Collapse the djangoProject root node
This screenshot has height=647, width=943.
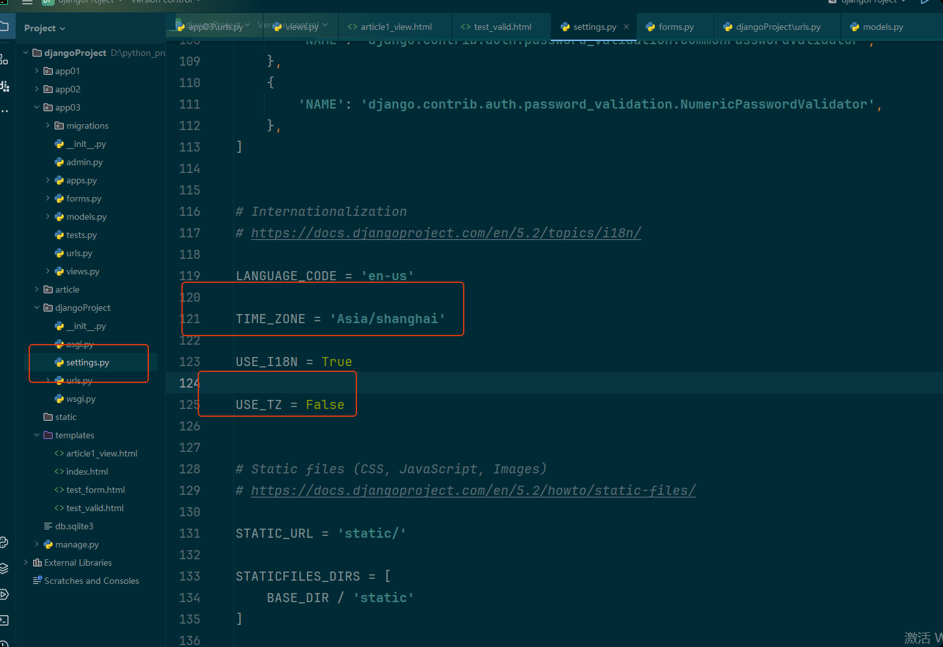coord(26,53)
